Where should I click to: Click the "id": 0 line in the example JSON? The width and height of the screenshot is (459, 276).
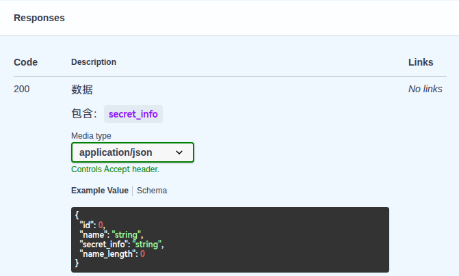point(92,224)
